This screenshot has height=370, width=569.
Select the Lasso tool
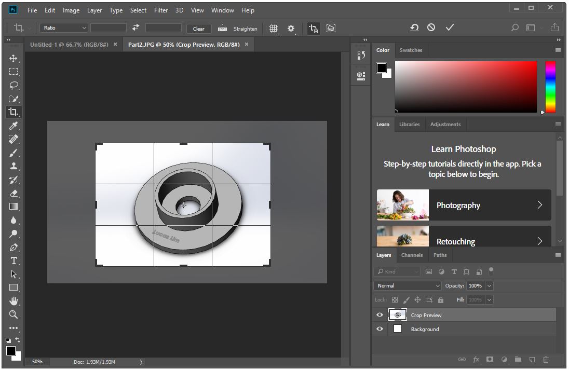[x=13, y=85]
